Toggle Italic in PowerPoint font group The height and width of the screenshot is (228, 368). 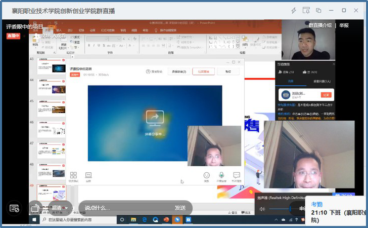pos(94,46)
